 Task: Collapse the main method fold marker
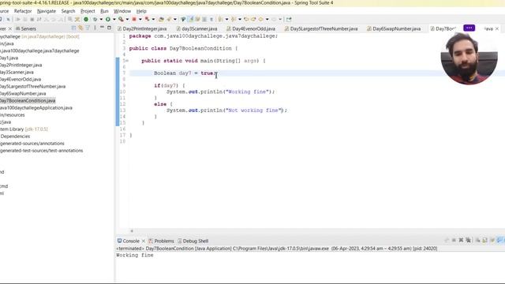pos(127,61)
